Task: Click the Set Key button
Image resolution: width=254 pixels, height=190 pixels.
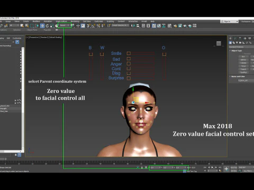Action: pyautogui.click(x=234, y=171)
